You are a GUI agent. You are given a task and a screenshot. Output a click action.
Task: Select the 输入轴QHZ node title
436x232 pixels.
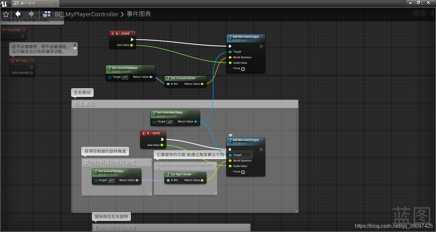point(123,33)
